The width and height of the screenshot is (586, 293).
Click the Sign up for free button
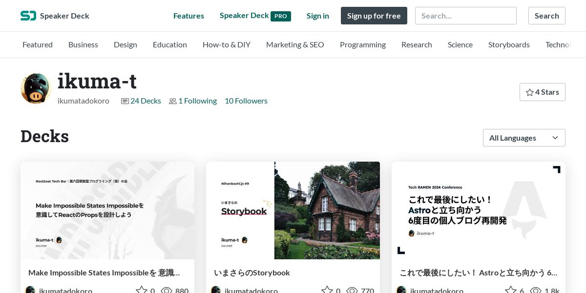click(x=374, y=16)
